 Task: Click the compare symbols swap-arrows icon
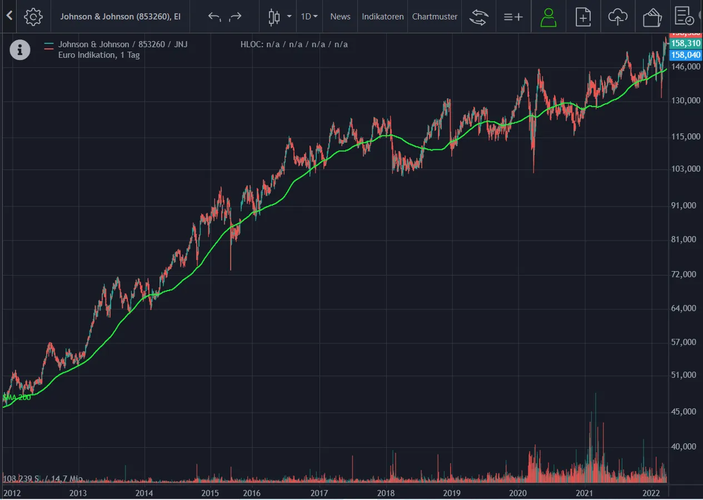pos(478,17)
